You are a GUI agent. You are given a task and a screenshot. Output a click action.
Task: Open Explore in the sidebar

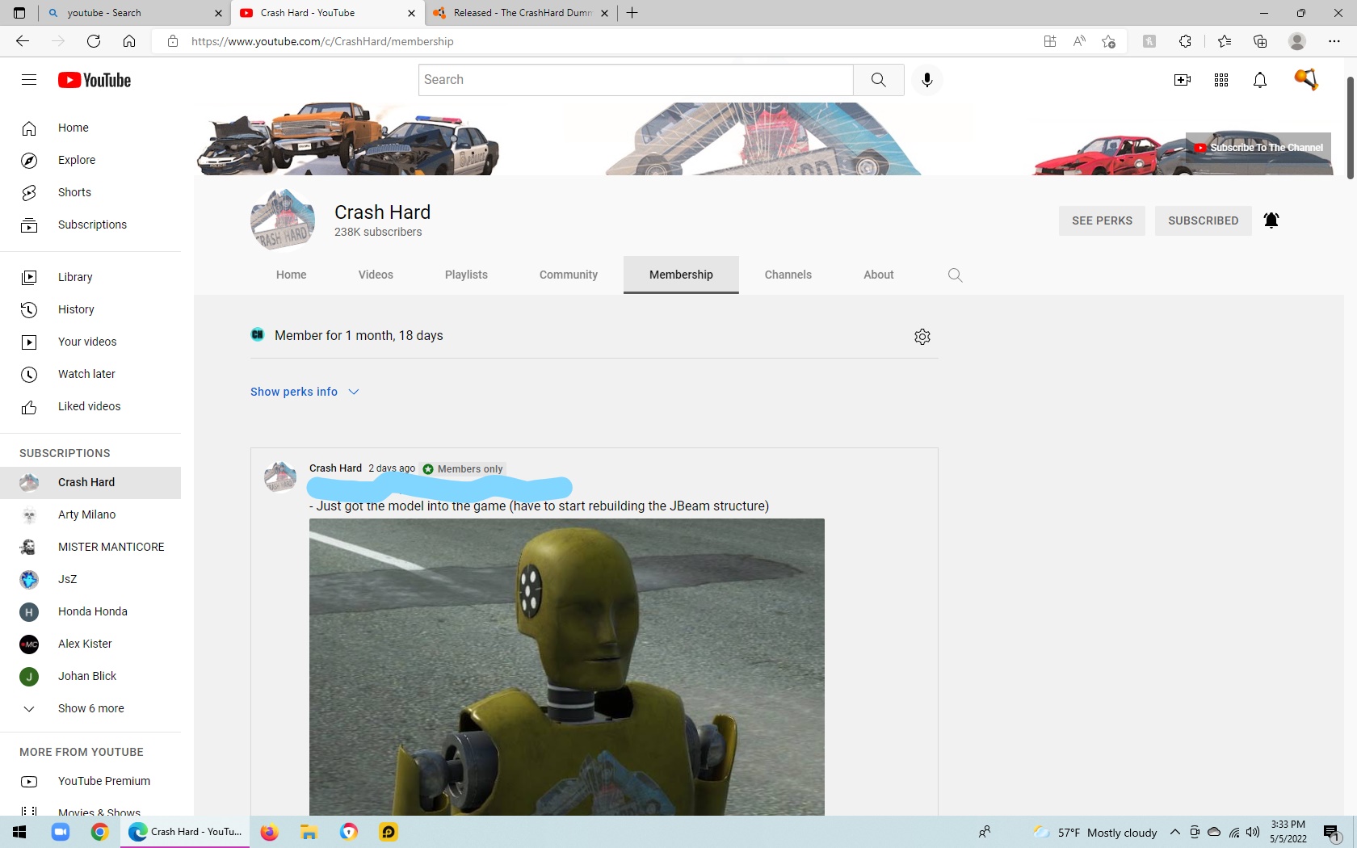(x=90, y=160)
